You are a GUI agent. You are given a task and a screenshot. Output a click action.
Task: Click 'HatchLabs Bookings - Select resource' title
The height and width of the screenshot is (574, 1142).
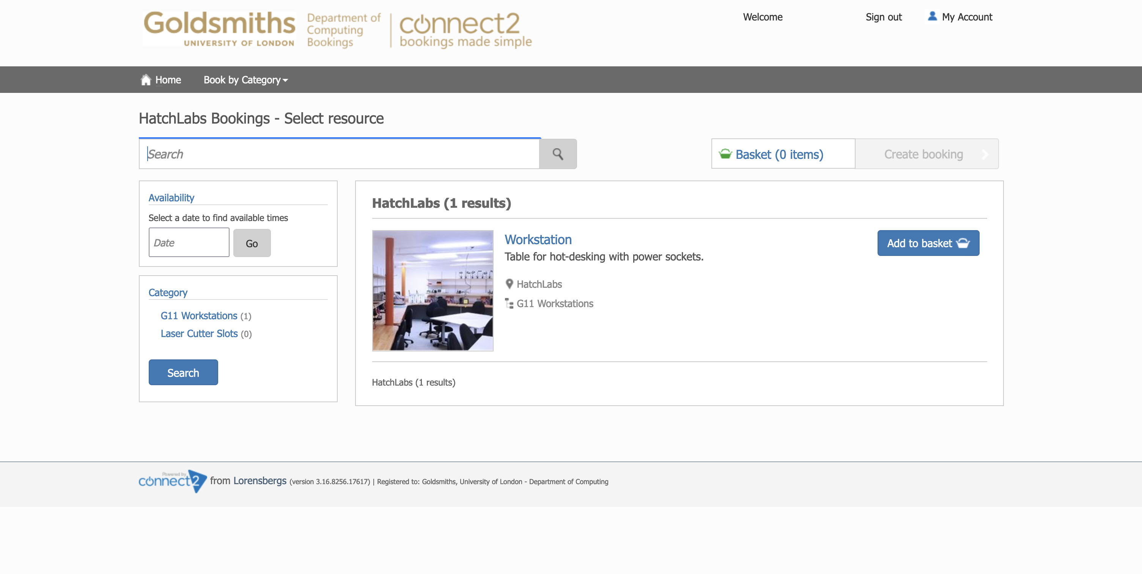[x=261, y=118]
